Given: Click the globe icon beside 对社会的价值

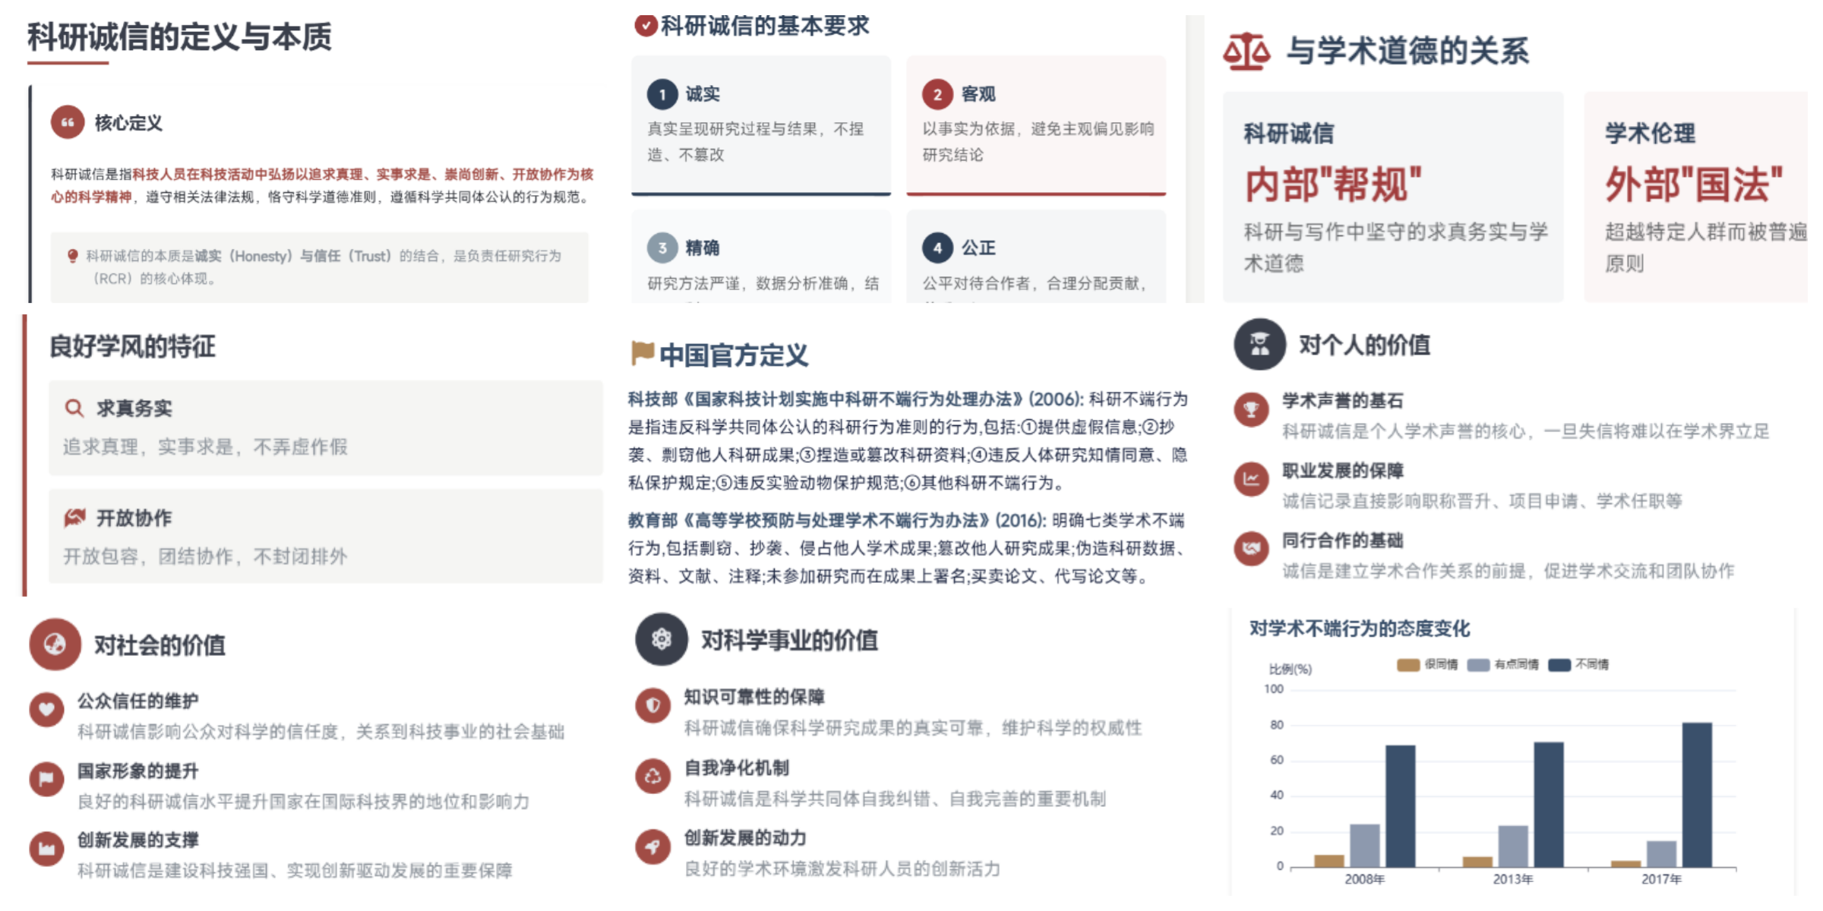Looking at the screenshot, I should click(55, 645).
